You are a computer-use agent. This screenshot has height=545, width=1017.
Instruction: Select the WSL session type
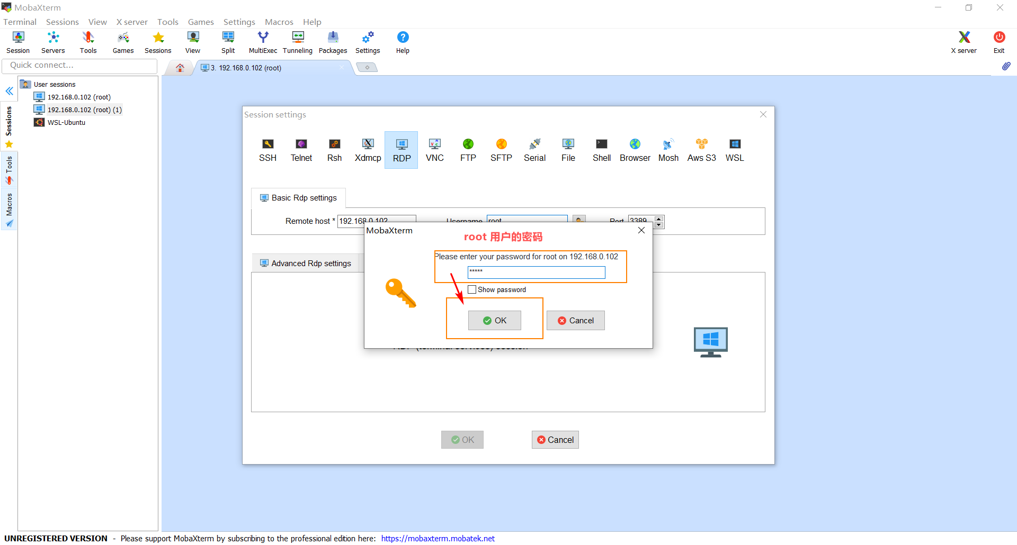735,150
